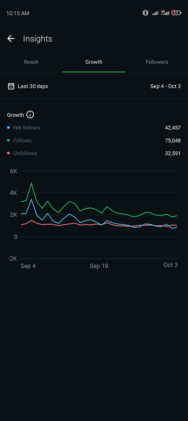Tap the vibrate mode status icon
Image resolution: width=188 pixels, height=421 pixels.
click(x=145, y=13)
